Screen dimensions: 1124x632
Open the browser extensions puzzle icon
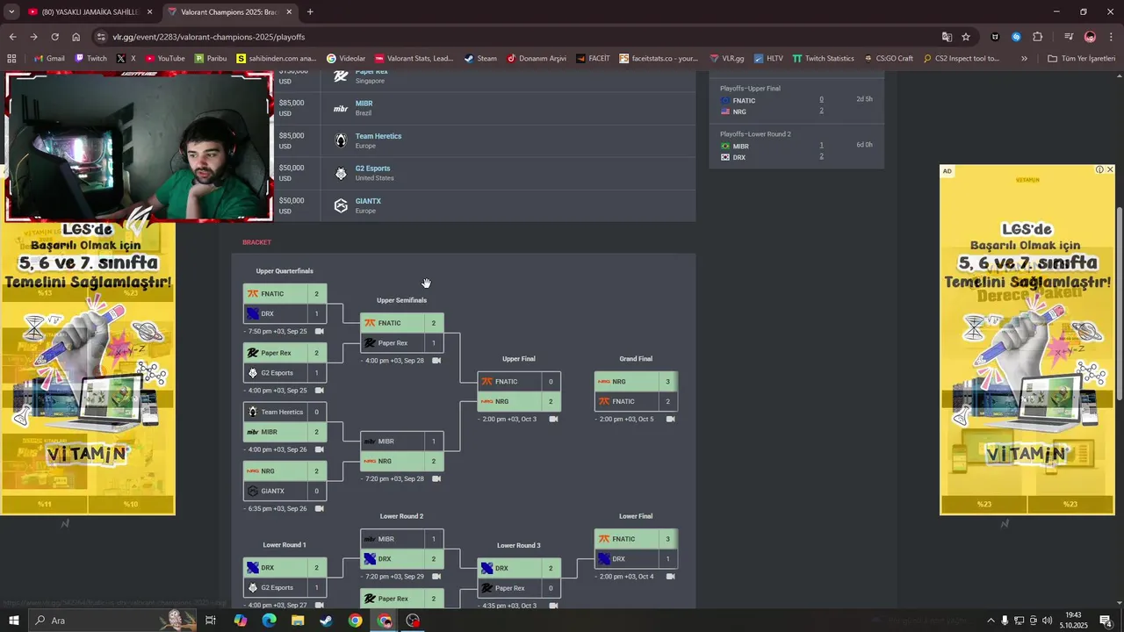1038,37
